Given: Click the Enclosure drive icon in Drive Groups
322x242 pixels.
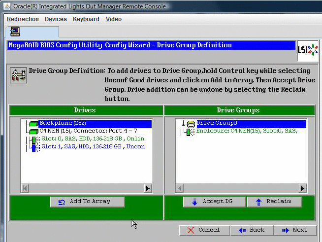Looking at the screenshot, I should (x=189, y=133).
